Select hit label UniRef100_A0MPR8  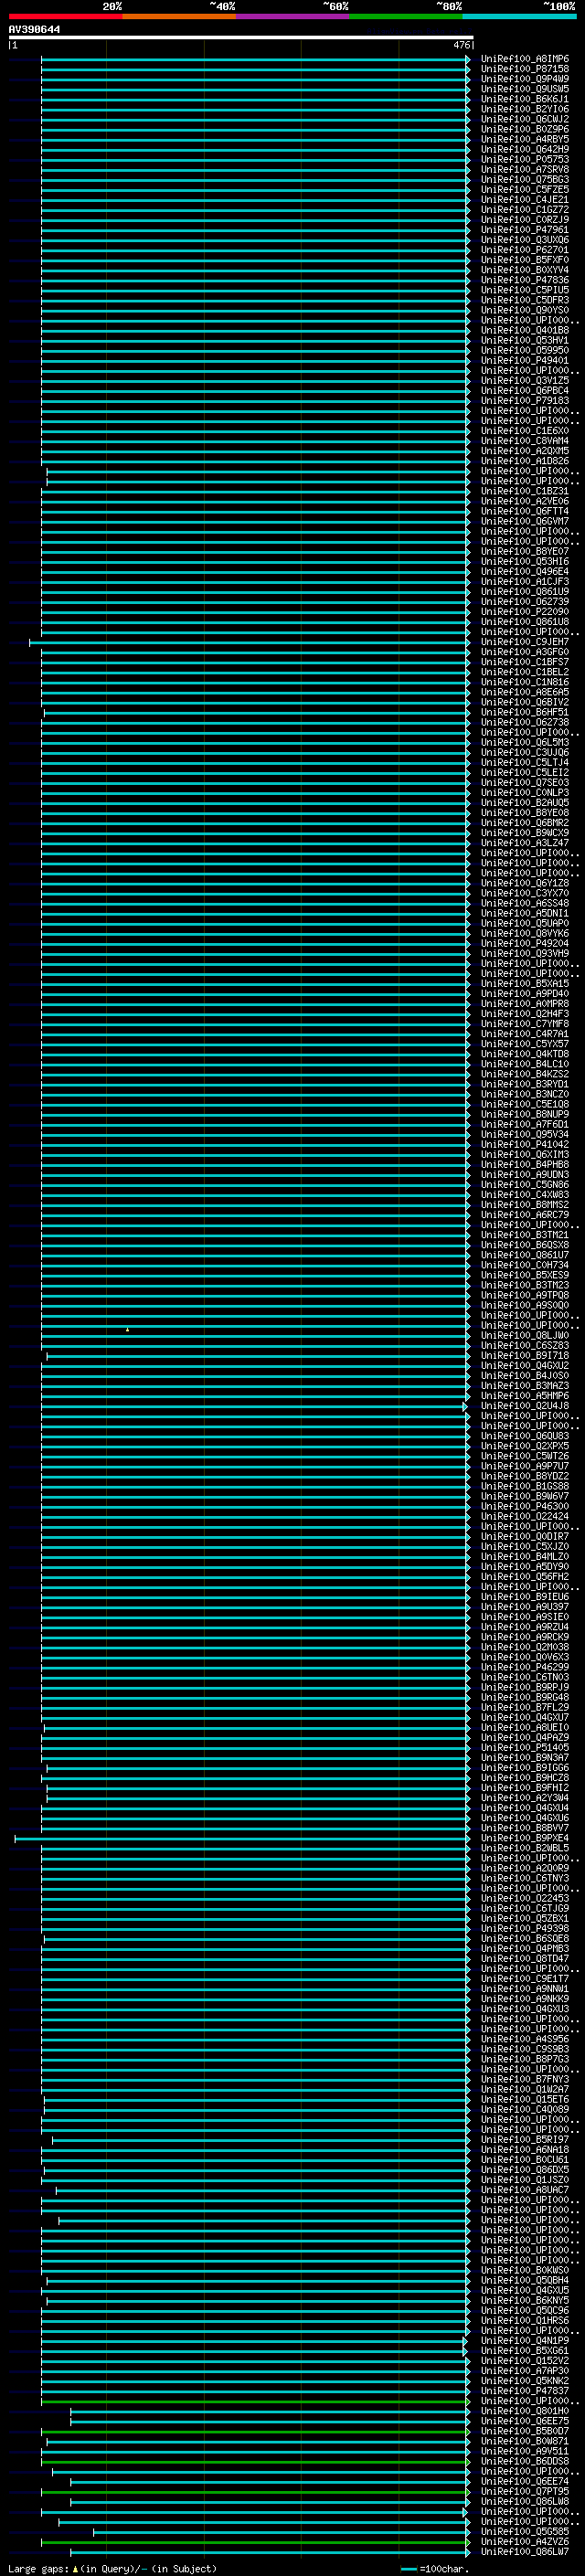click(x=524, y=1003)
